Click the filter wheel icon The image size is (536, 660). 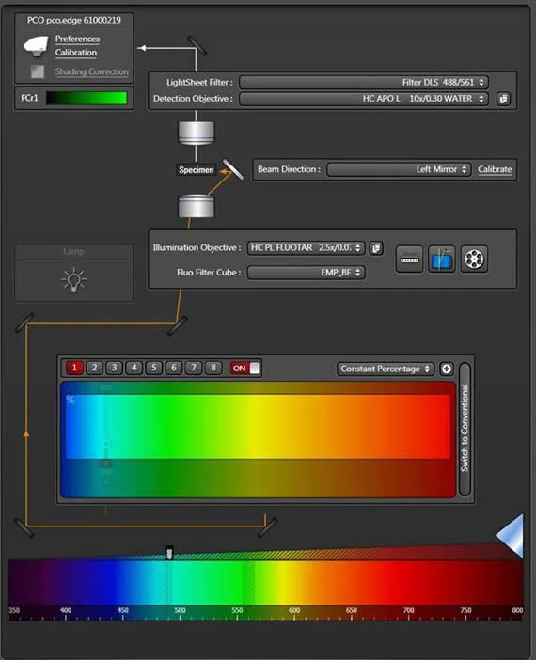[474, 259]
